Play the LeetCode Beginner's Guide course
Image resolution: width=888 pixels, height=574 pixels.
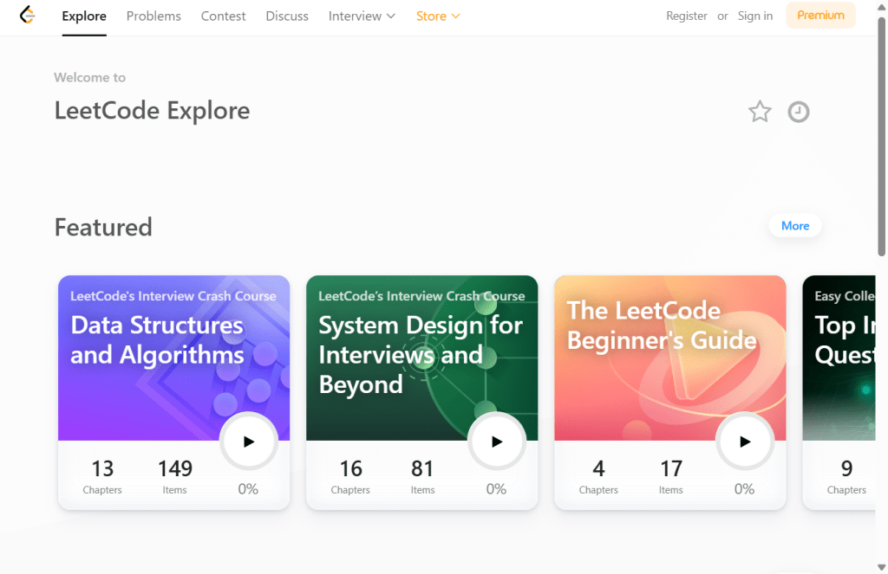click(745, 442)
